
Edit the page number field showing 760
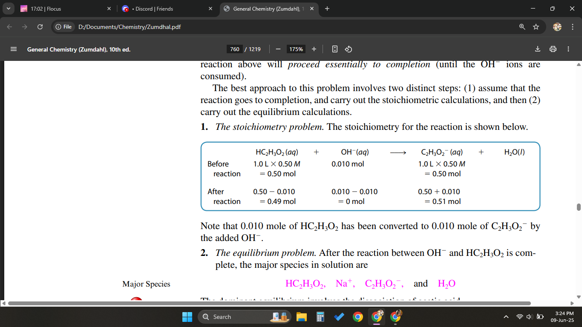coord(235,49)
